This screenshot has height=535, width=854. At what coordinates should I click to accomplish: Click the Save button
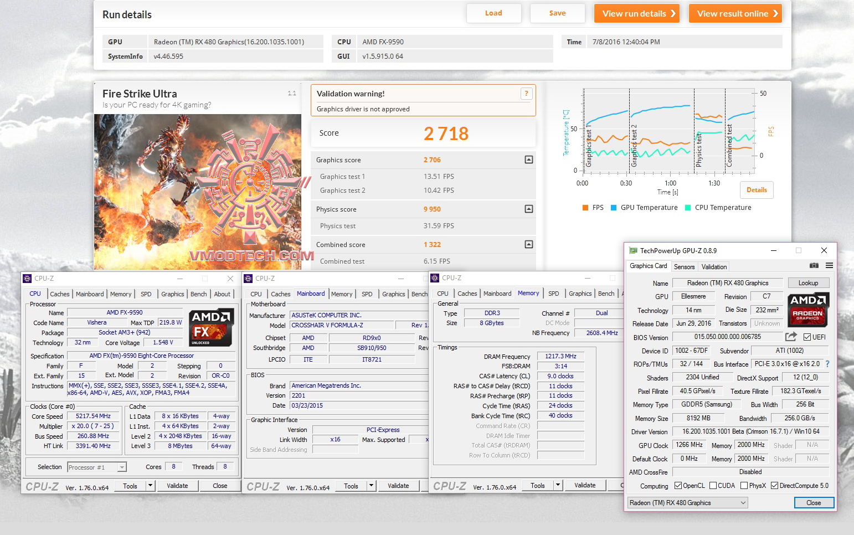557,13
